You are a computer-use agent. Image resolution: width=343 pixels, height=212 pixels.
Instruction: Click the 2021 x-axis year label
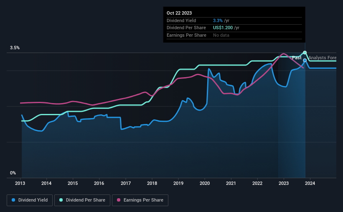(x=231, y=183)
